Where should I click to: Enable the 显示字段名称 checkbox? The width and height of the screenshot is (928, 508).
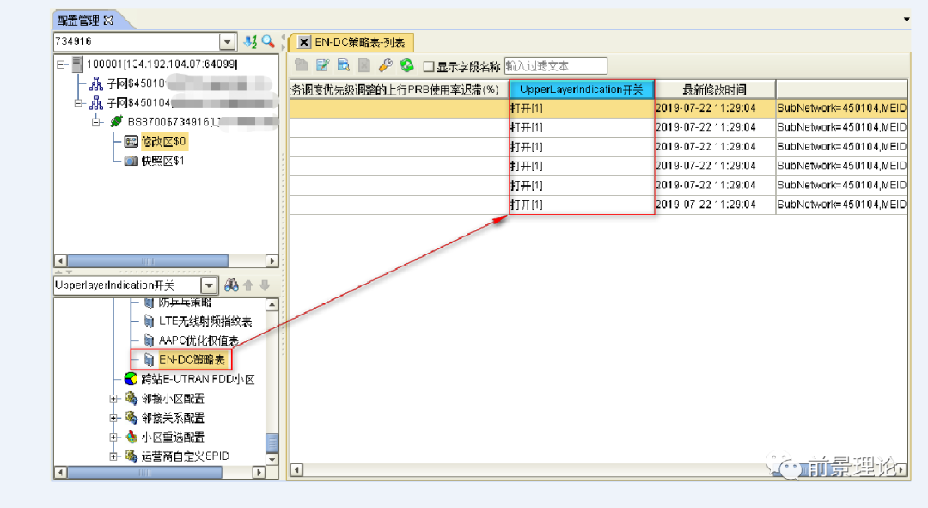click(429, 66)
